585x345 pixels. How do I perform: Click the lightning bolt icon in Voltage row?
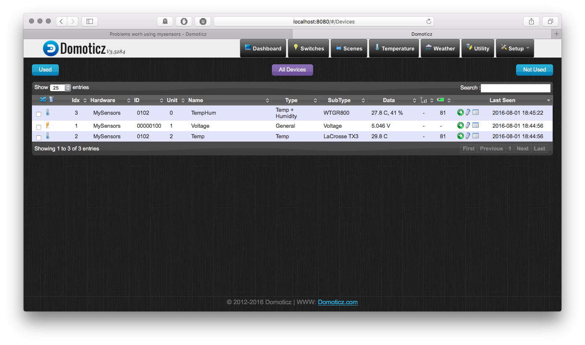(48, 125)
